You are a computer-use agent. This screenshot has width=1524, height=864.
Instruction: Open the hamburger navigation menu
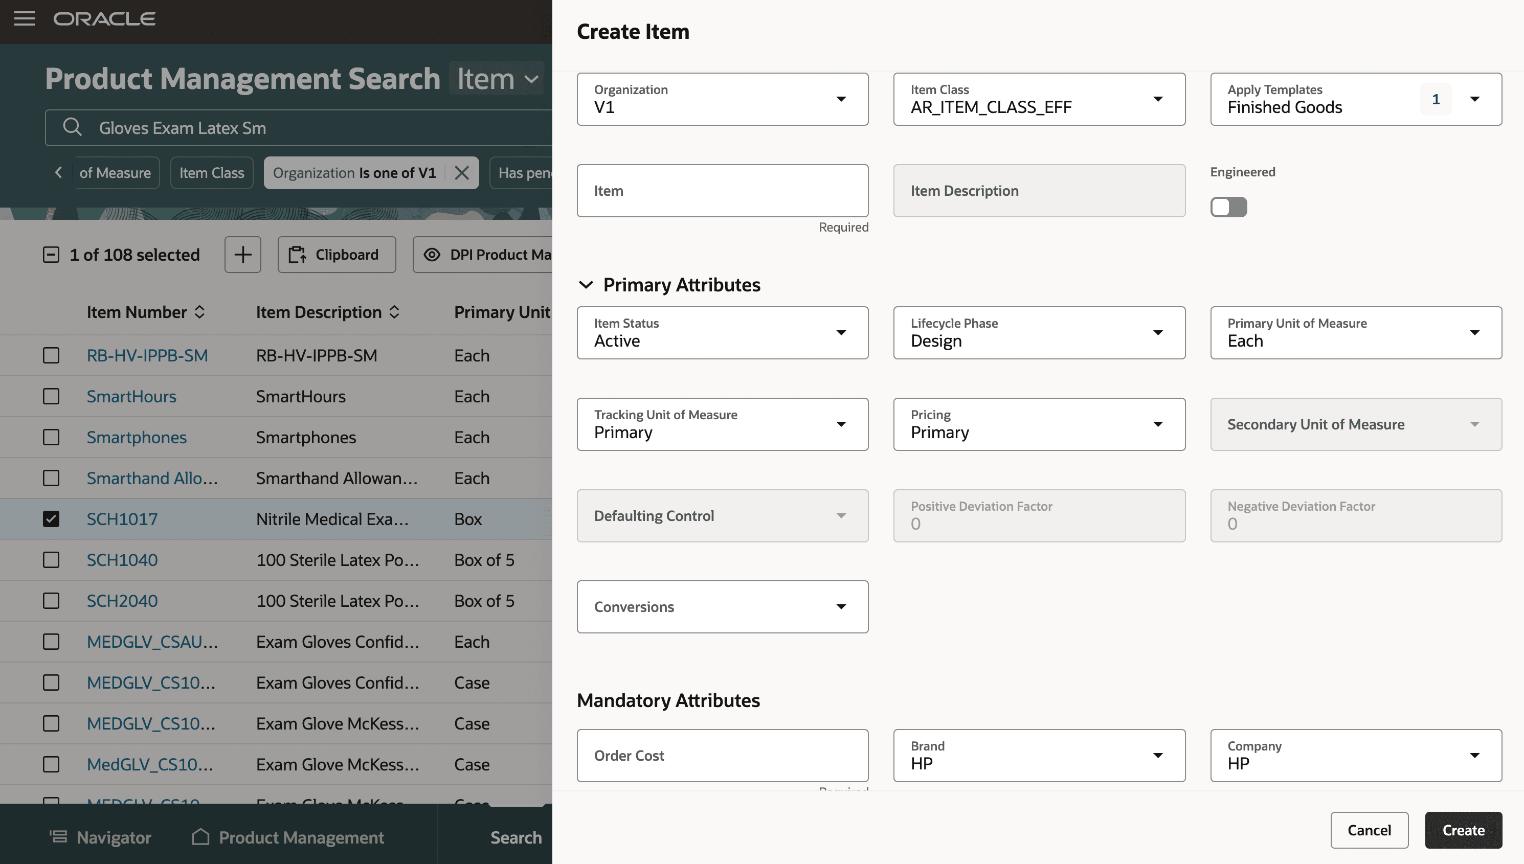[25, 18]
